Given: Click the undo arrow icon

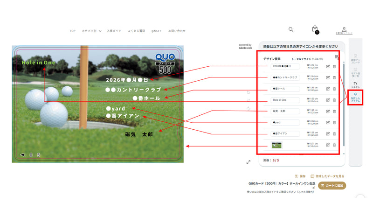Looking at the screenshot, I should pyautogui.click(x=249, y=92).
